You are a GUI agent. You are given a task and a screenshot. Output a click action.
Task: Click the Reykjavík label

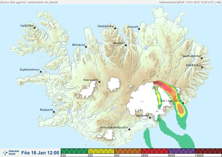(x=46, y=110)
